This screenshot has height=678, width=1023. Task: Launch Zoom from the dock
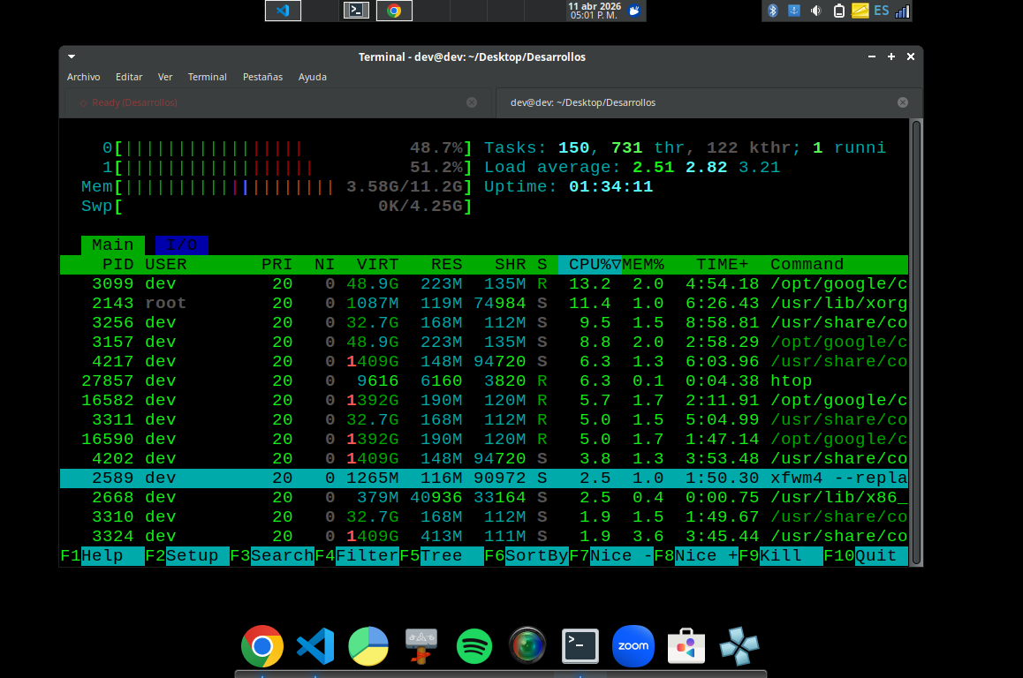point(633,646)
